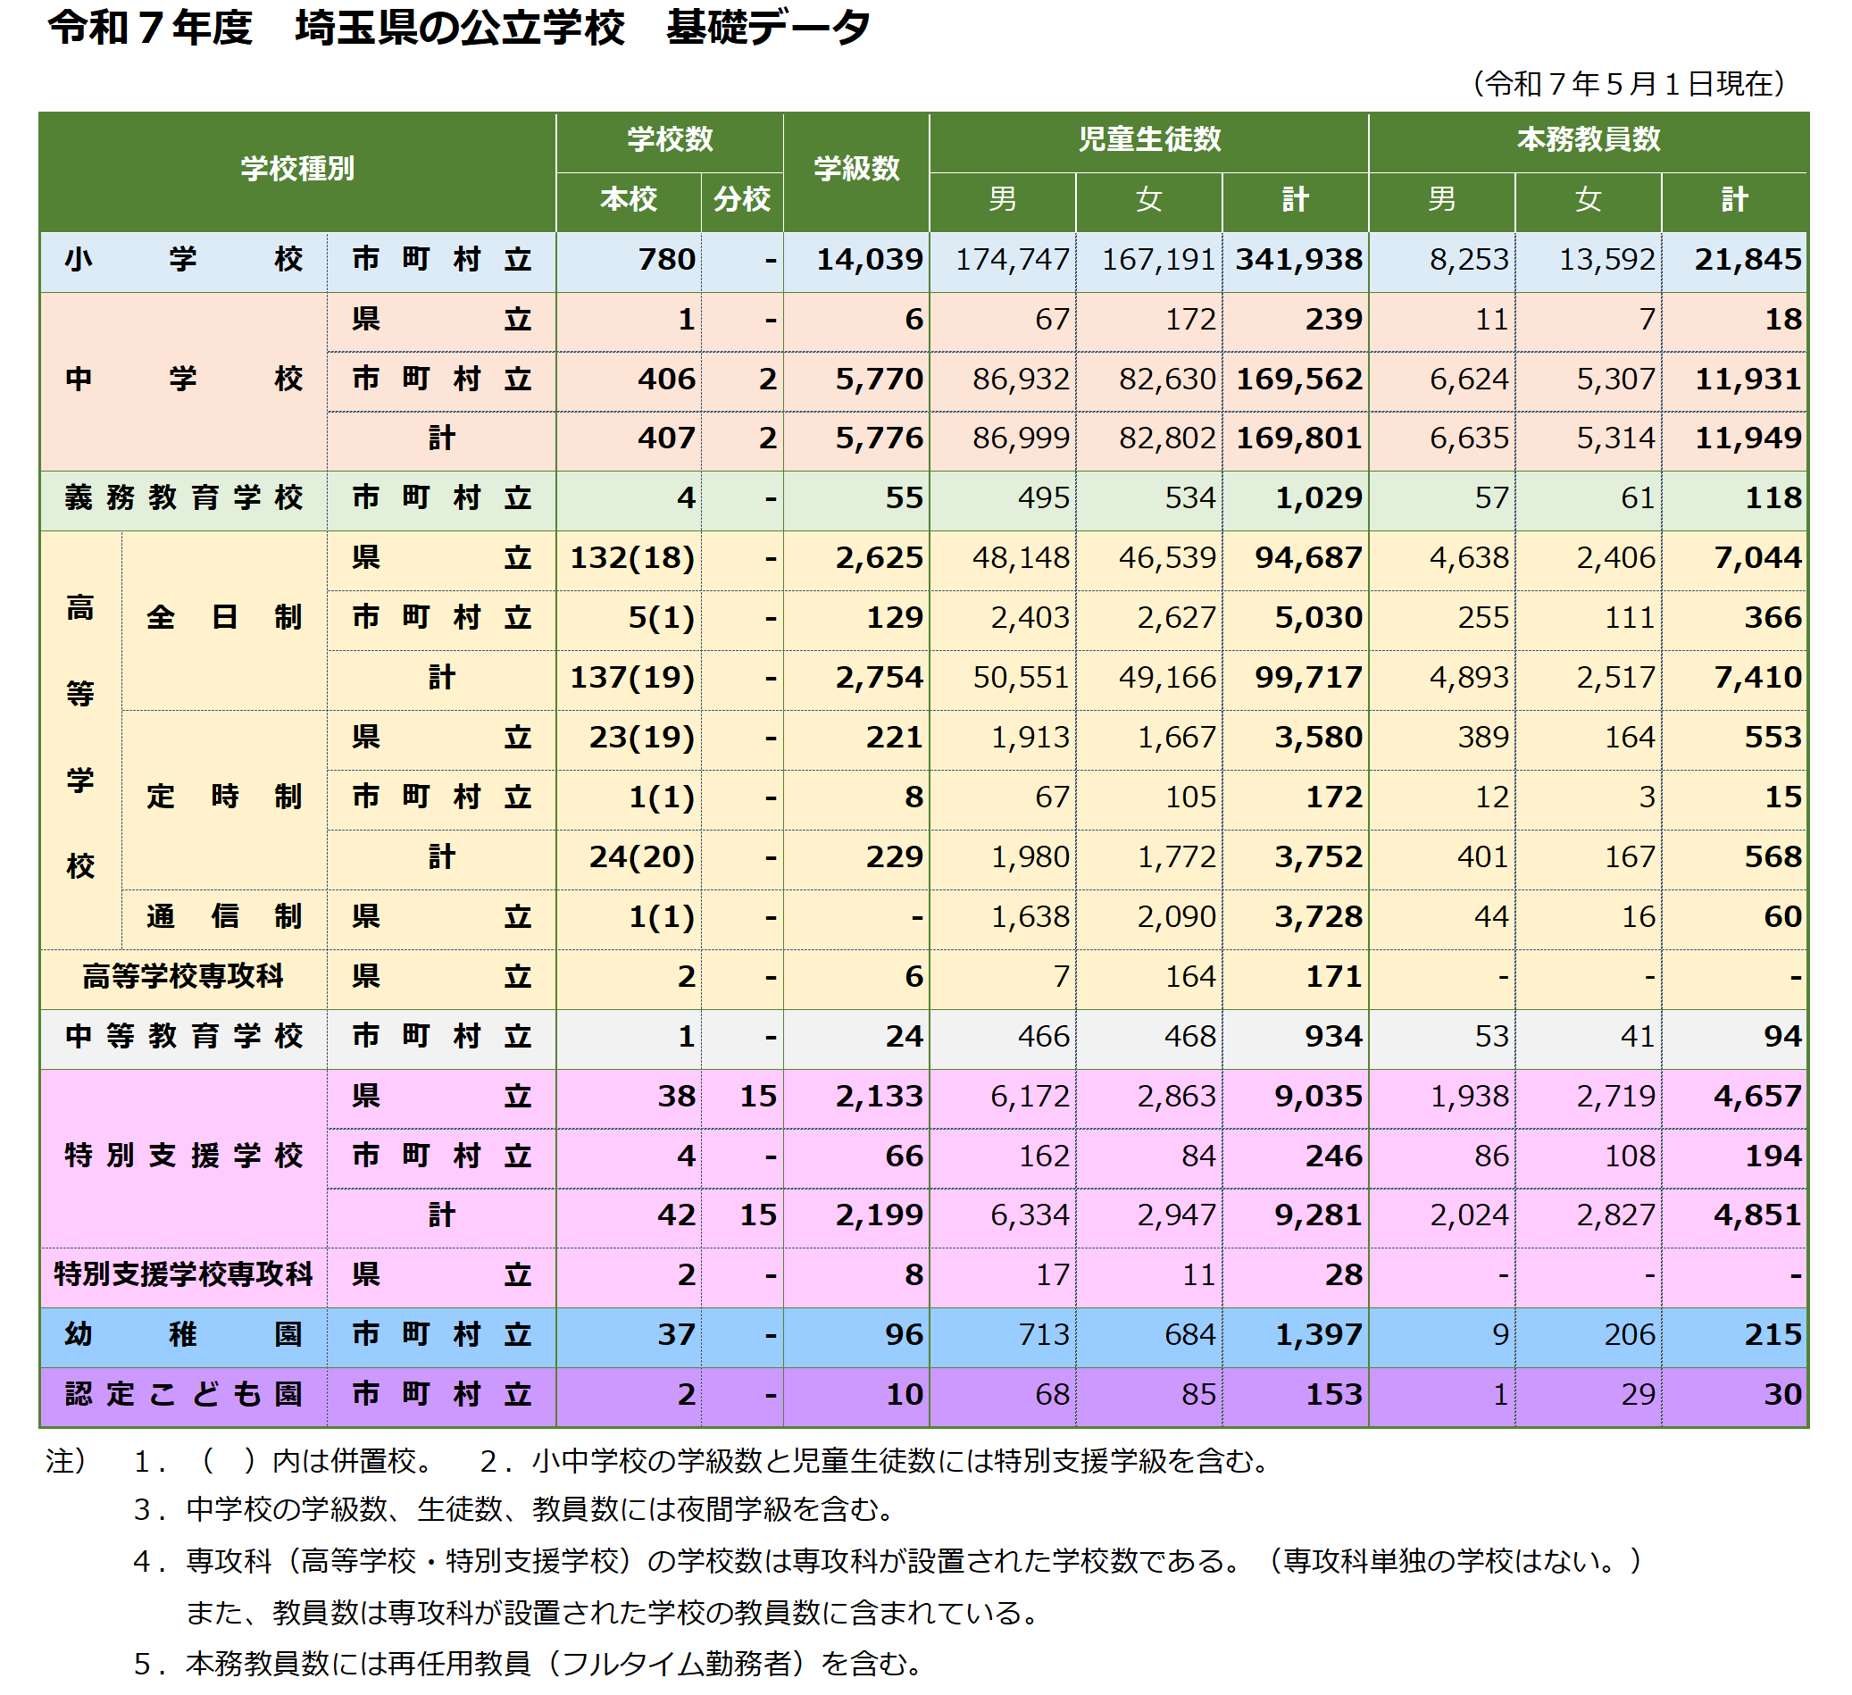Click footnote 5 about 再任用教員

pos(529,1664)
